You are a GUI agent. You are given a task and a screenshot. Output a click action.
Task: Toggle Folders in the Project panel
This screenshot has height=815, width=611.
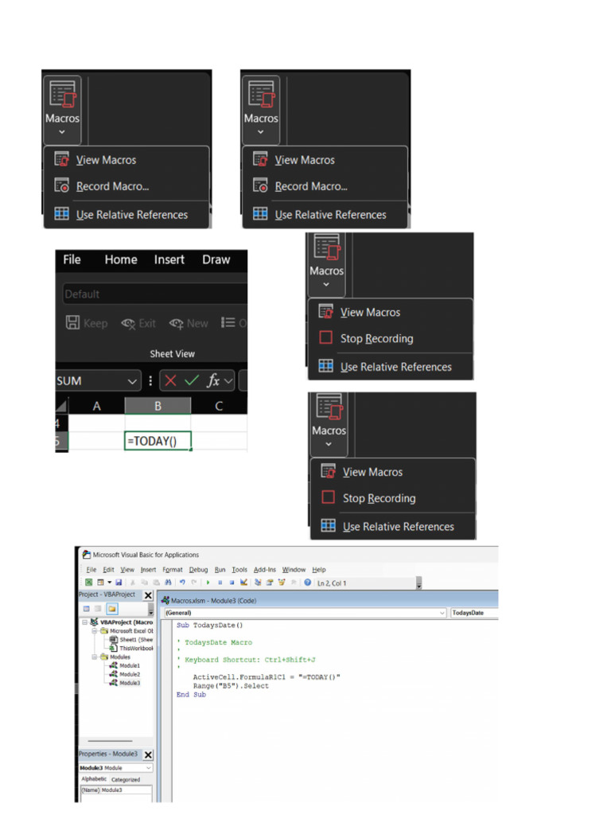click(x=112, y=609)
